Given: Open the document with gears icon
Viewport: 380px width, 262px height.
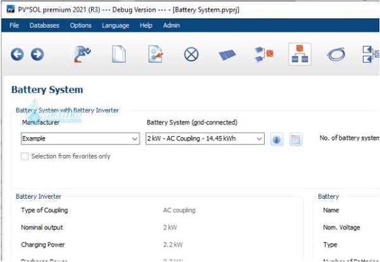Looking at the screenshot, I should point(155,54).
